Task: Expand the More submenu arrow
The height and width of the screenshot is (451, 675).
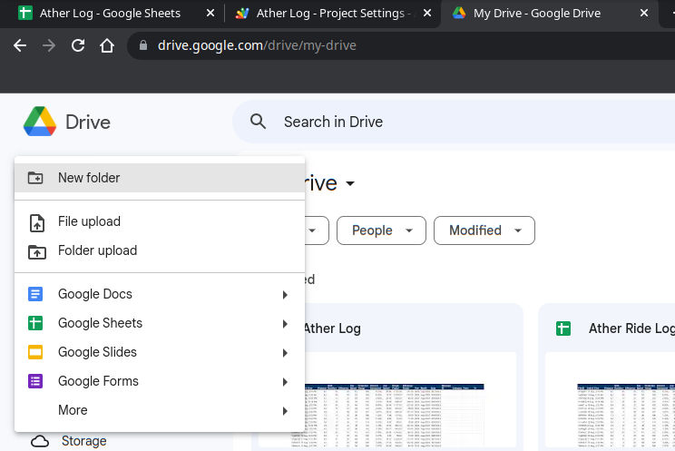Action: click(285, 411)
